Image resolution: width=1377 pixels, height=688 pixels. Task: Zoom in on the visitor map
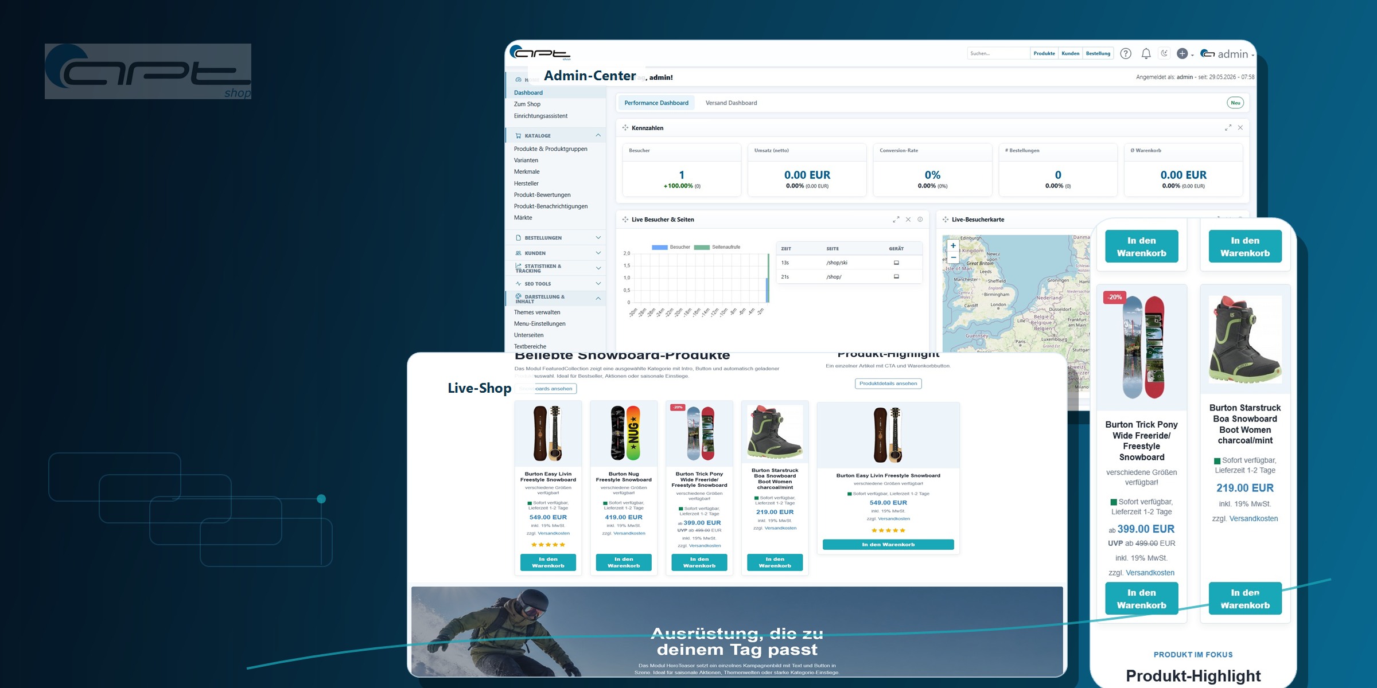(953, 245)
